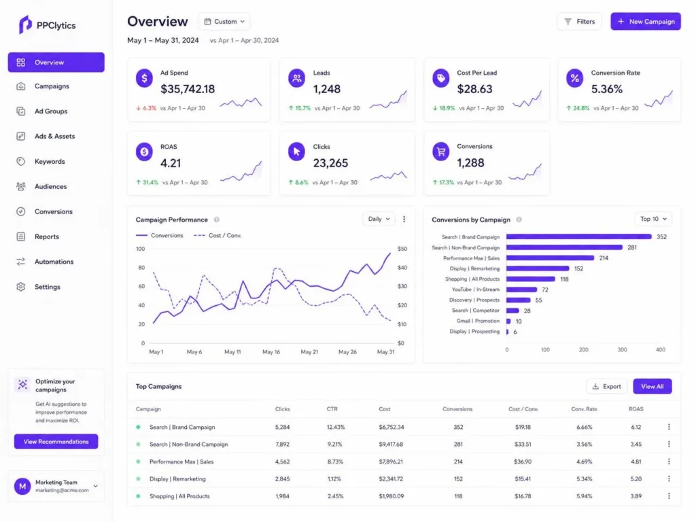
Task: Click the Settings gear icon
Action: click(x=21, y=287)
